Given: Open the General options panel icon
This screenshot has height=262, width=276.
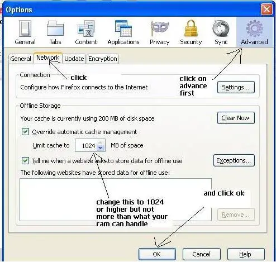Looking at the screenshot, I should pos(25,28).
